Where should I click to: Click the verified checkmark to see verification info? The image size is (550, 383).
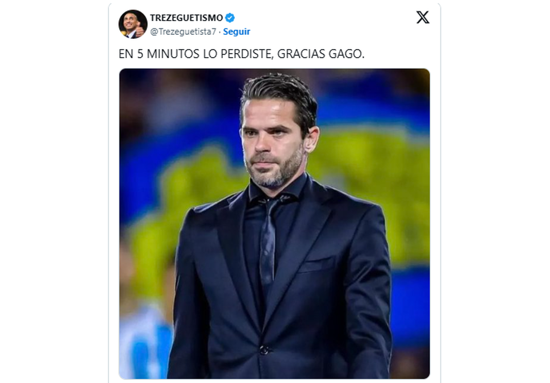coord(230,17)
